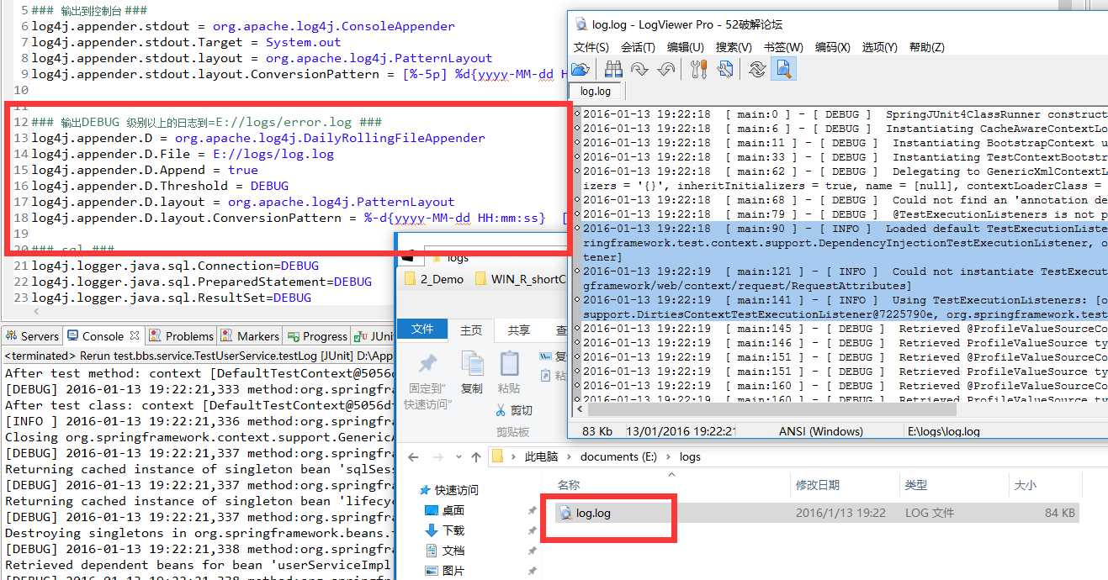
Task: Click the Paste (粘贴) ribbon icon
Action: [509, 362]
